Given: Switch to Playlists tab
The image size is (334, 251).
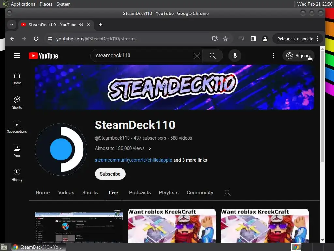Looking at the screenshot, I should 169,193.
